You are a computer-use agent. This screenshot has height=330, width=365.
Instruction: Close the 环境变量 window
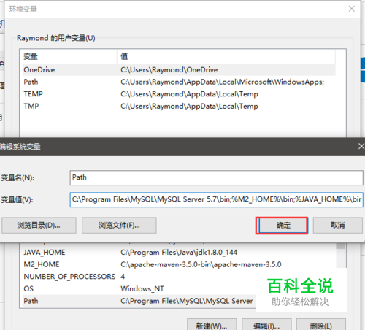tap(351, 9)
